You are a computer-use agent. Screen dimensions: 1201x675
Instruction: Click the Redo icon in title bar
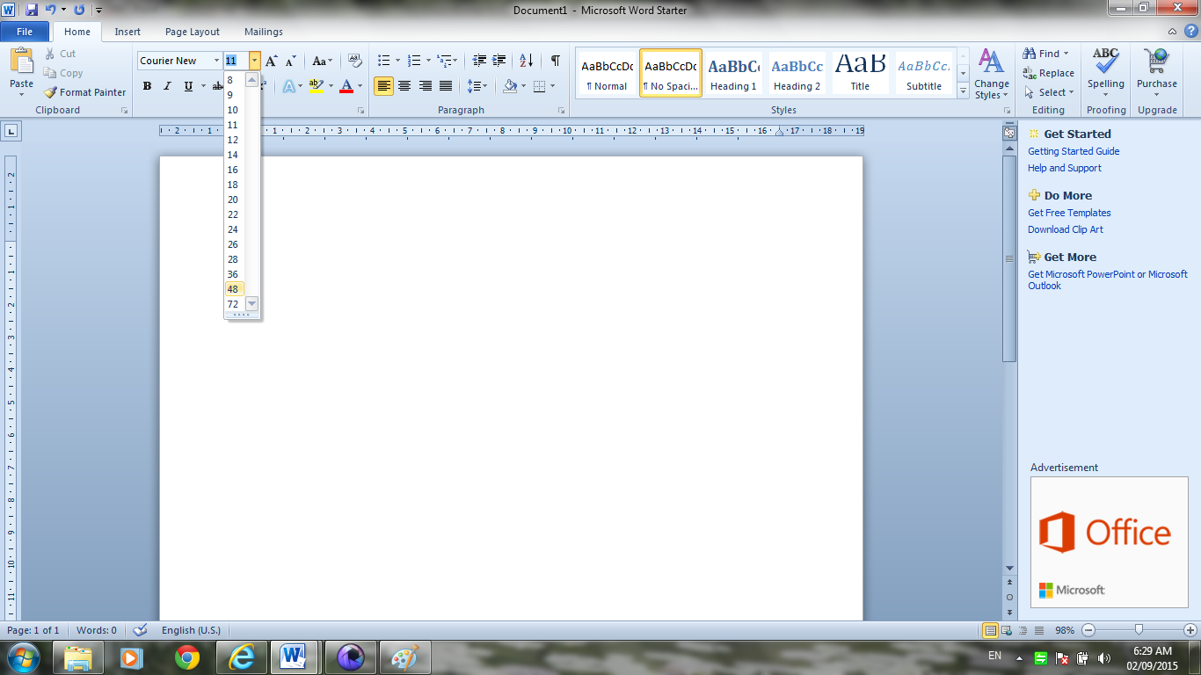tap(79, 10)
